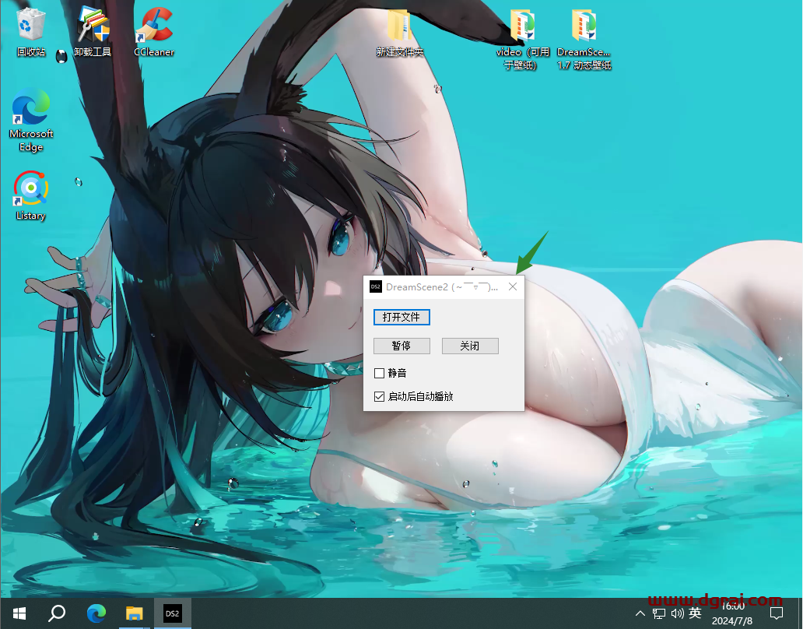
Task: Open the taskbar clock showing 2024/7/8
Action: point(732,613)
